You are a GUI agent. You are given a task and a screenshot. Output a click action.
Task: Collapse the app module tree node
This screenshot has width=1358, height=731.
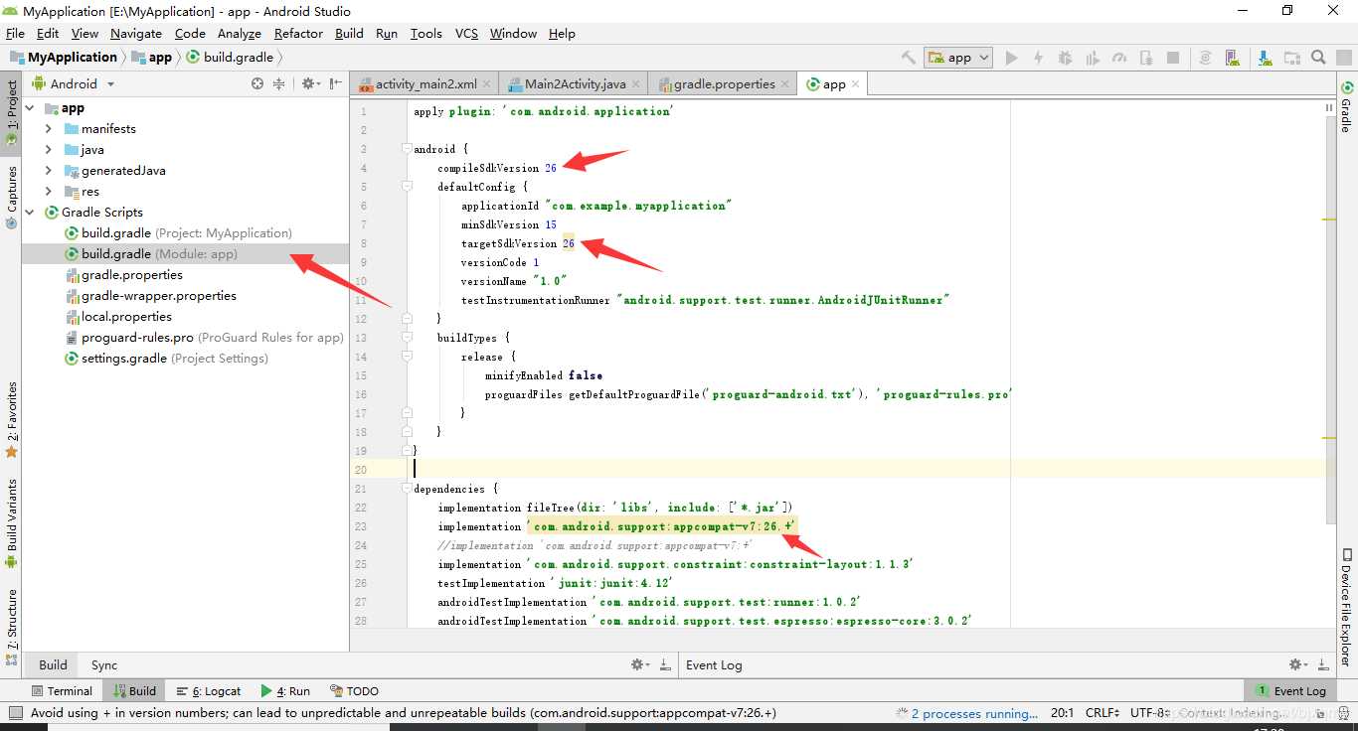[x=30, y=107]
